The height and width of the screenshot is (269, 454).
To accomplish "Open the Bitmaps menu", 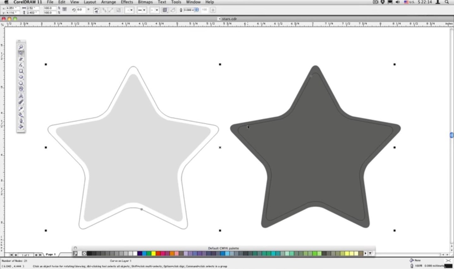I will pyautogui.click(x=145, y=2).
